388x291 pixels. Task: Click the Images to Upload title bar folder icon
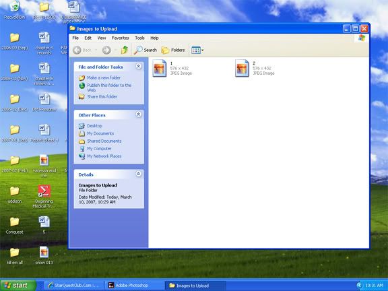click(73, 28)
